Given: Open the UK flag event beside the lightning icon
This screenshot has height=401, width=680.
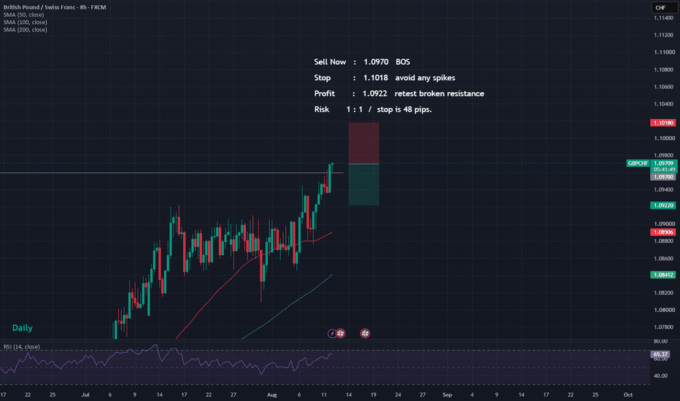Looking at the screenshot, I should (x=341, y=333).
